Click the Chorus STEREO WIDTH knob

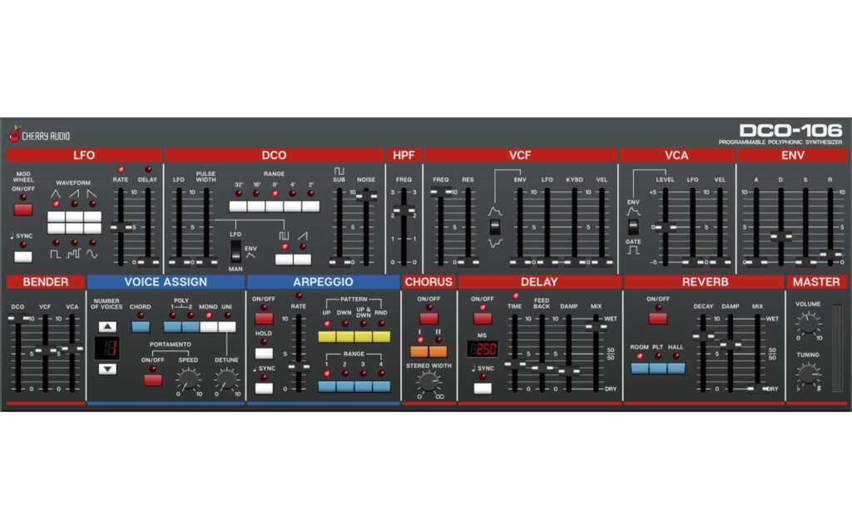tap(428, 383)
